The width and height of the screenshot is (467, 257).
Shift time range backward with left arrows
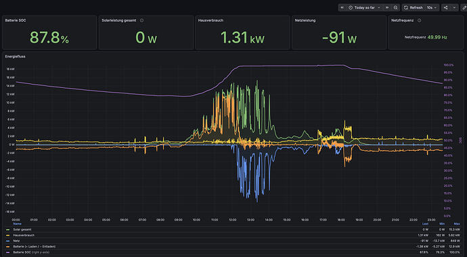click(x=342, y=7)
